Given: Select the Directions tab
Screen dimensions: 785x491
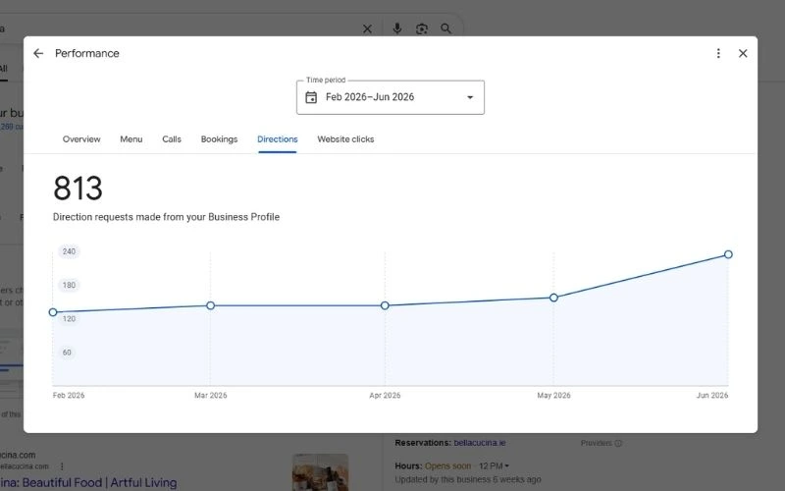Looking at the screenshot, I should pyautogui.click(x=278, y=139).
